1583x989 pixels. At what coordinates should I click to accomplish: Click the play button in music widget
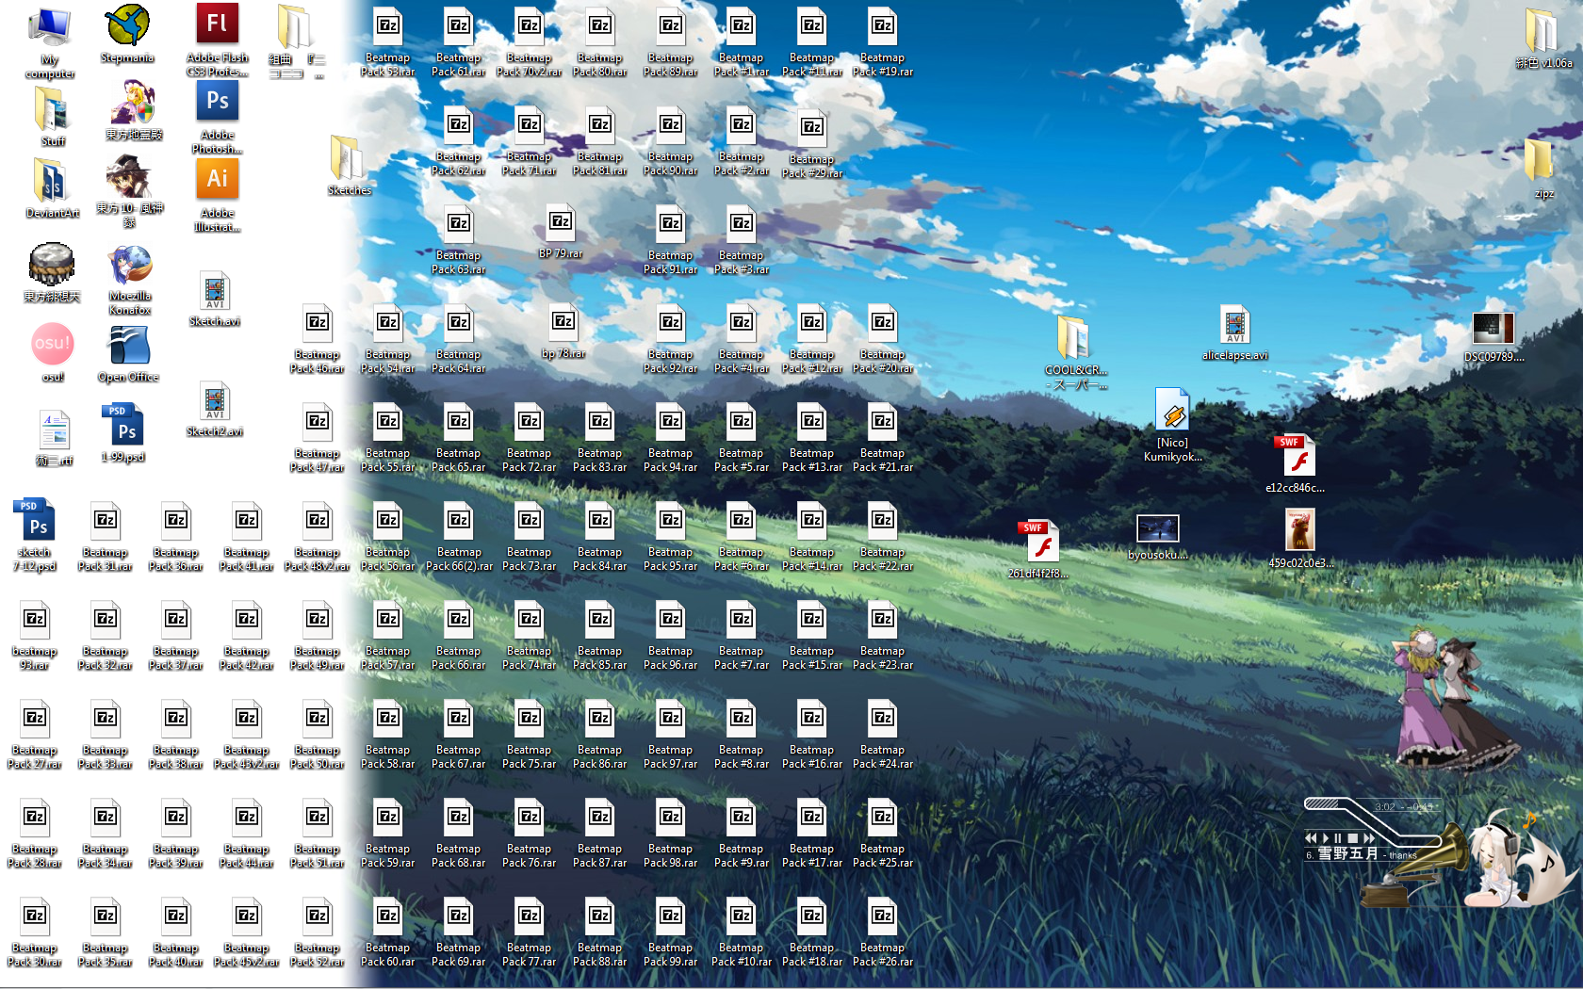click(x=1325, y=837)
